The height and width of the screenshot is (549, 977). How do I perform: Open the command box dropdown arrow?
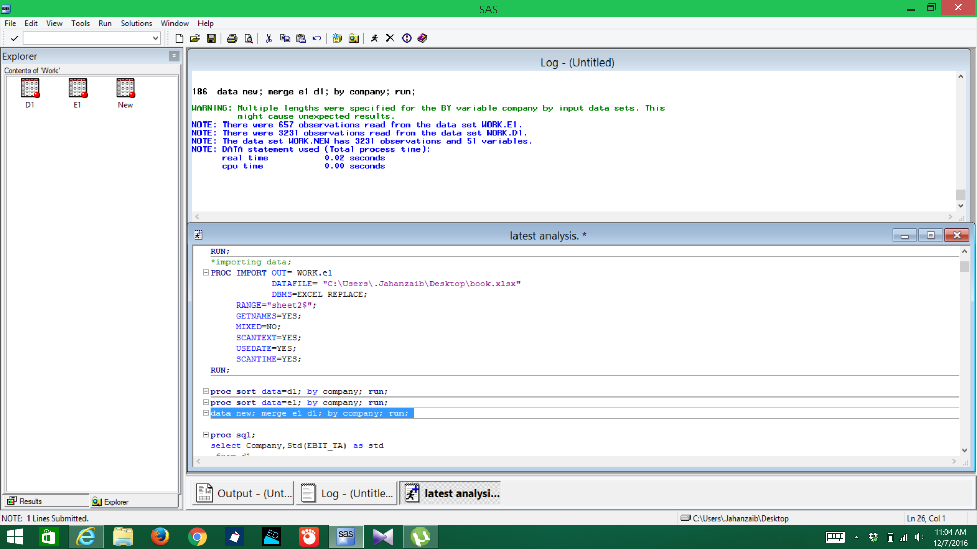point(155,38)
